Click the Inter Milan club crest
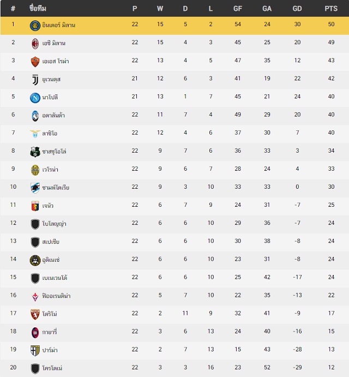The height and width of the screenshot is (377, 349). coord(35,26)
